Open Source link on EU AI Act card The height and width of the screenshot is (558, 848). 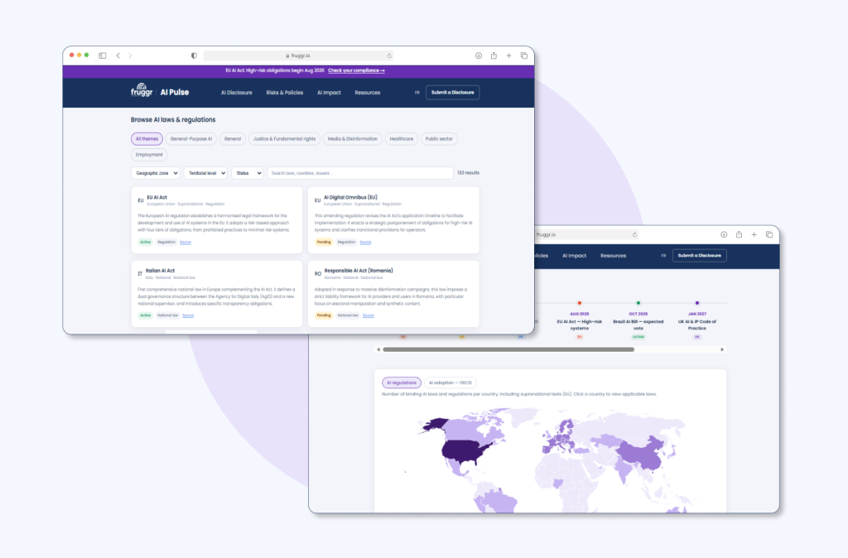185,243
